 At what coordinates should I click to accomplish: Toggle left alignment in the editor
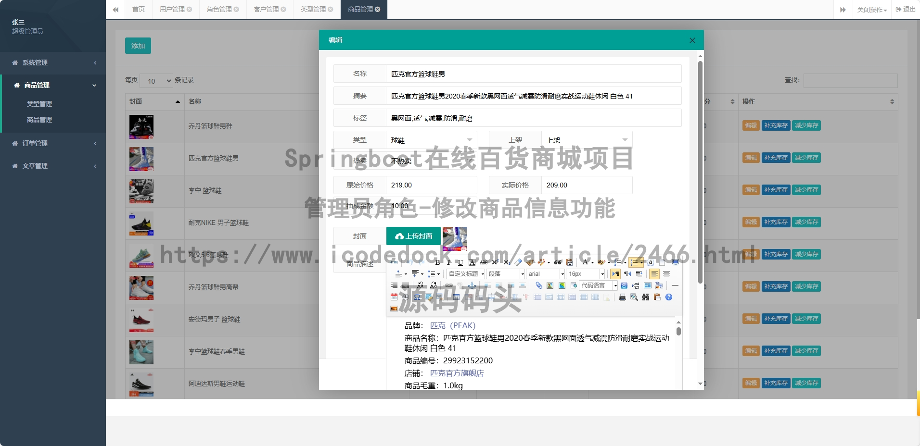pyautogui.click(x=654, y=274)
